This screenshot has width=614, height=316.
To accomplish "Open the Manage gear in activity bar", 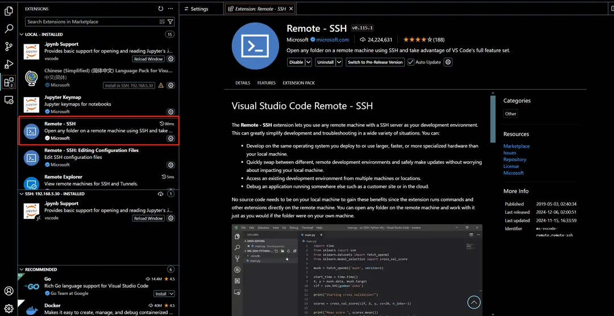I will tap(9, 308).
